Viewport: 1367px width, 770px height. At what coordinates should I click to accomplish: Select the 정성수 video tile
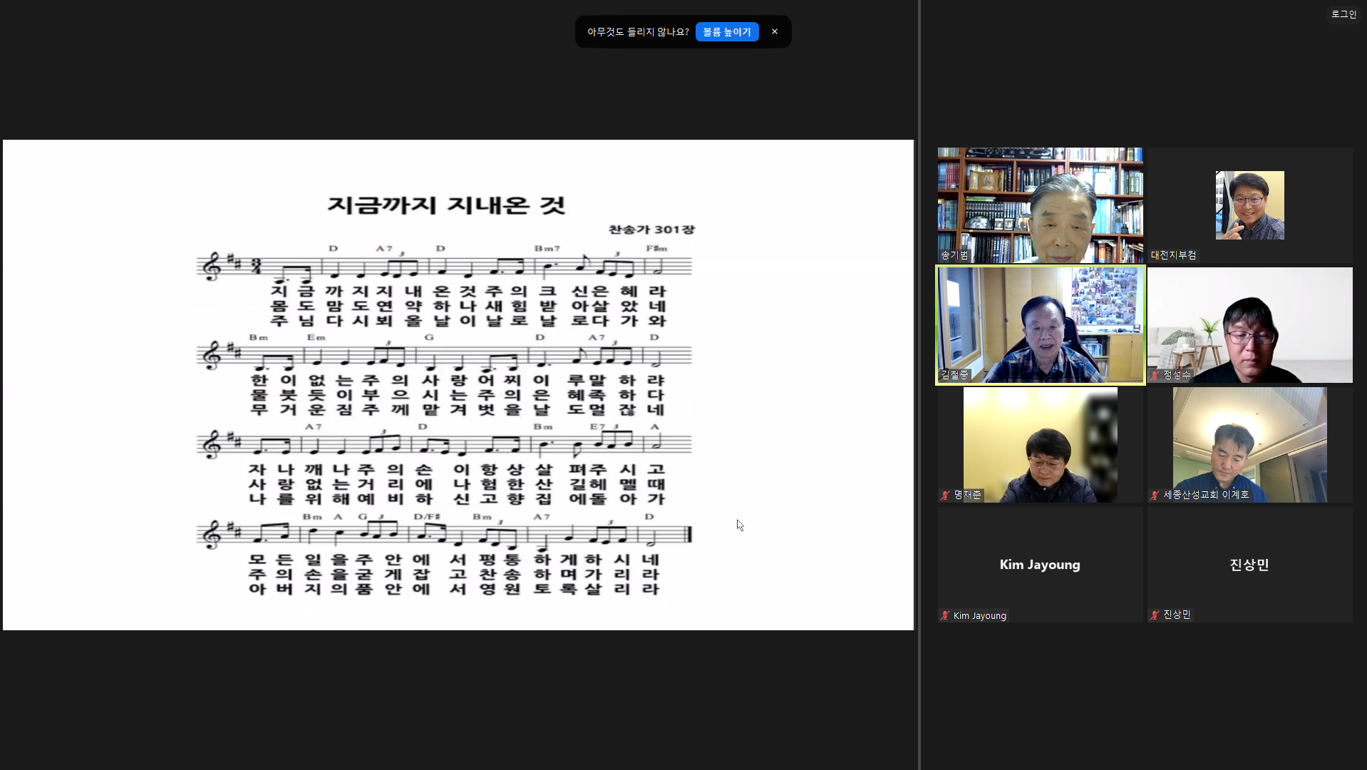(1249, 325)
